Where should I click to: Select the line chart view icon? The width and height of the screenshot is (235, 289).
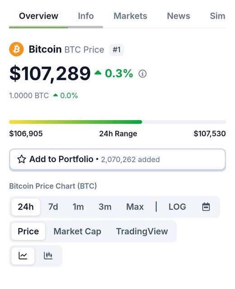tap(23, 256)
